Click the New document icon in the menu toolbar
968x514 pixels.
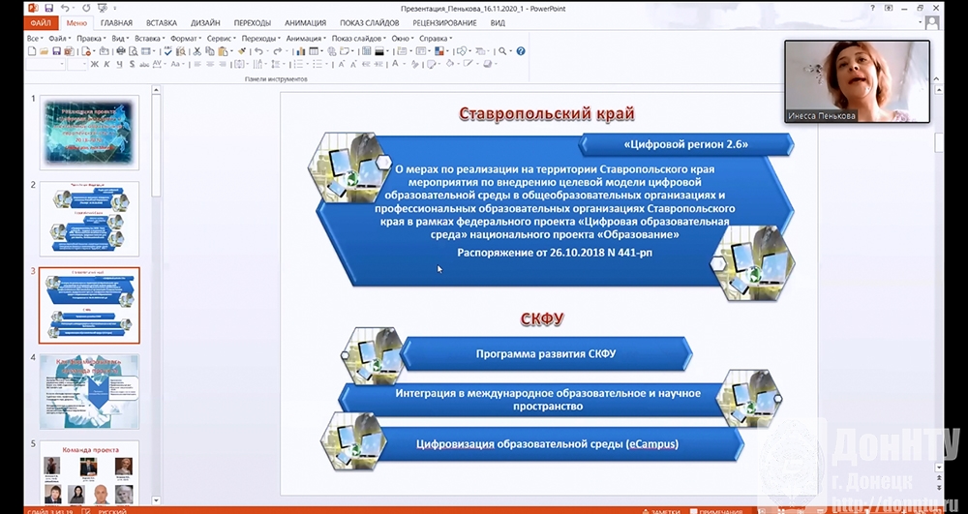tap(32, 51)
